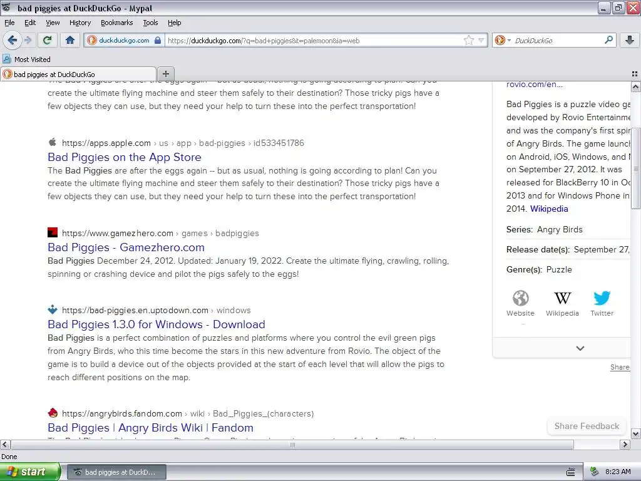Click the Share Feedback button
The height and width of the screenshot is (481, 641).
pos(587,426)
